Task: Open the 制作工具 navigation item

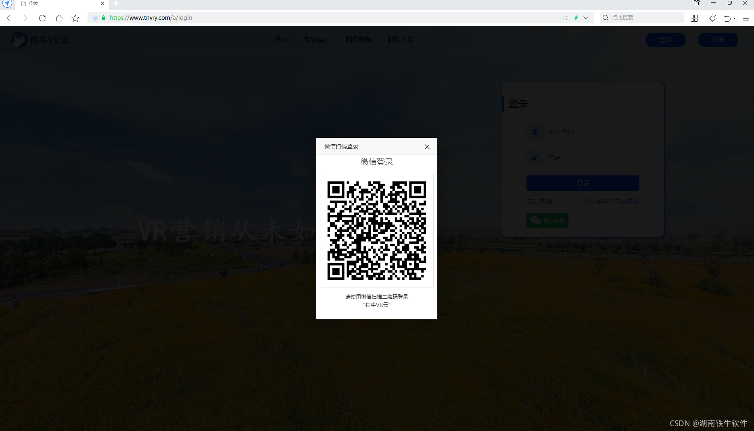Action: coord(401,40)
